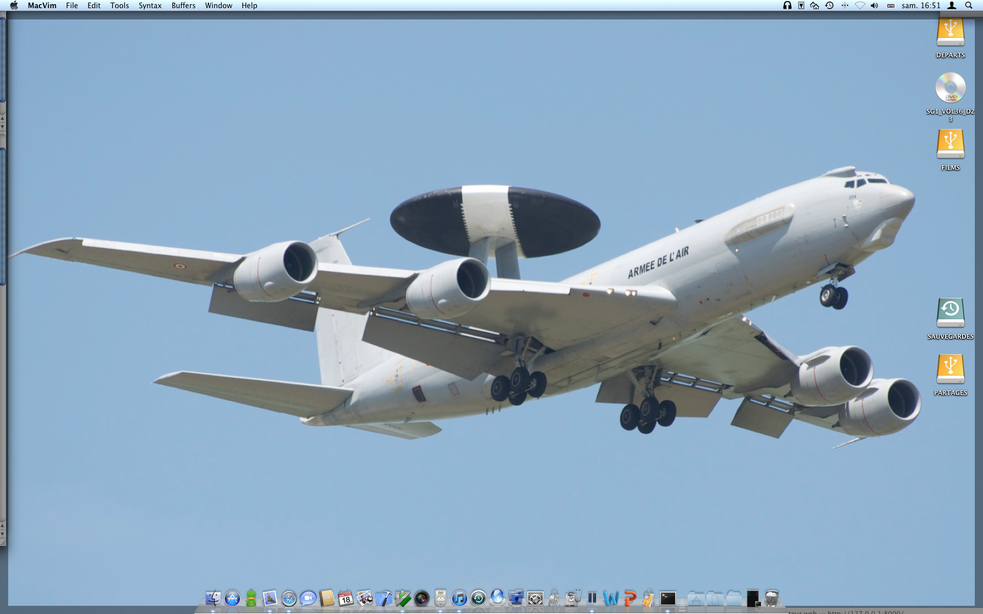
Task: Toggle the Wi-Fi status menu
Action: coord(860,6)
